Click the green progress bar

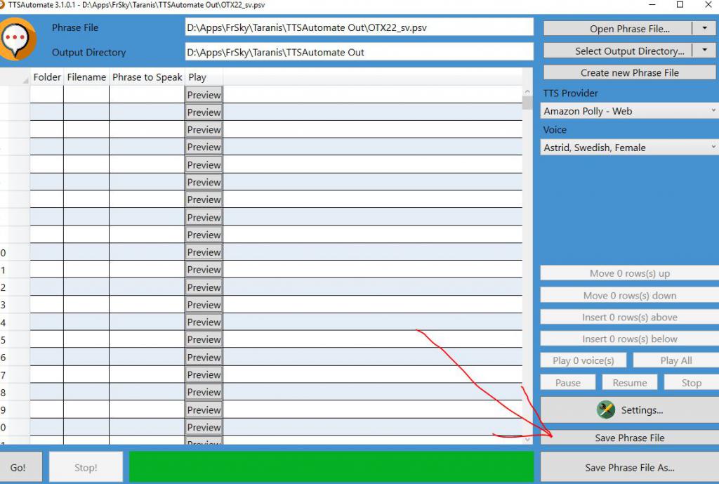331,467
